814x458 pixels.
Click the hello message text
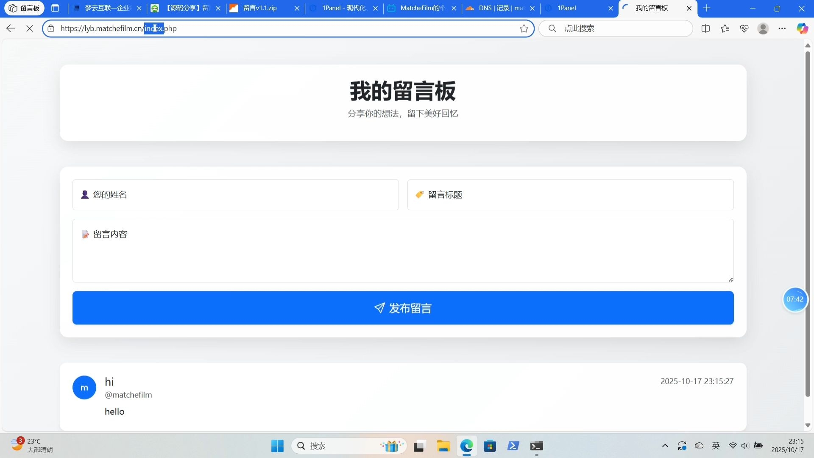click(x=114, y=412)
